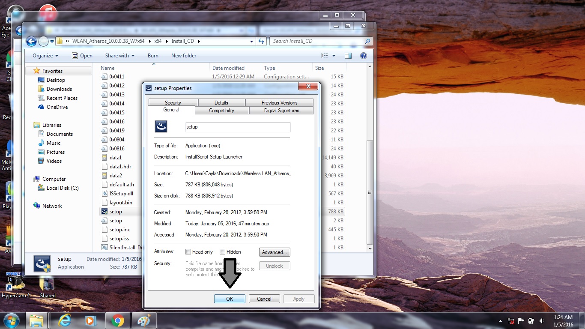Select OneDrive cloud icon in sidebar
This screenshot has width=585, height=329.
[x=41, y=107]
